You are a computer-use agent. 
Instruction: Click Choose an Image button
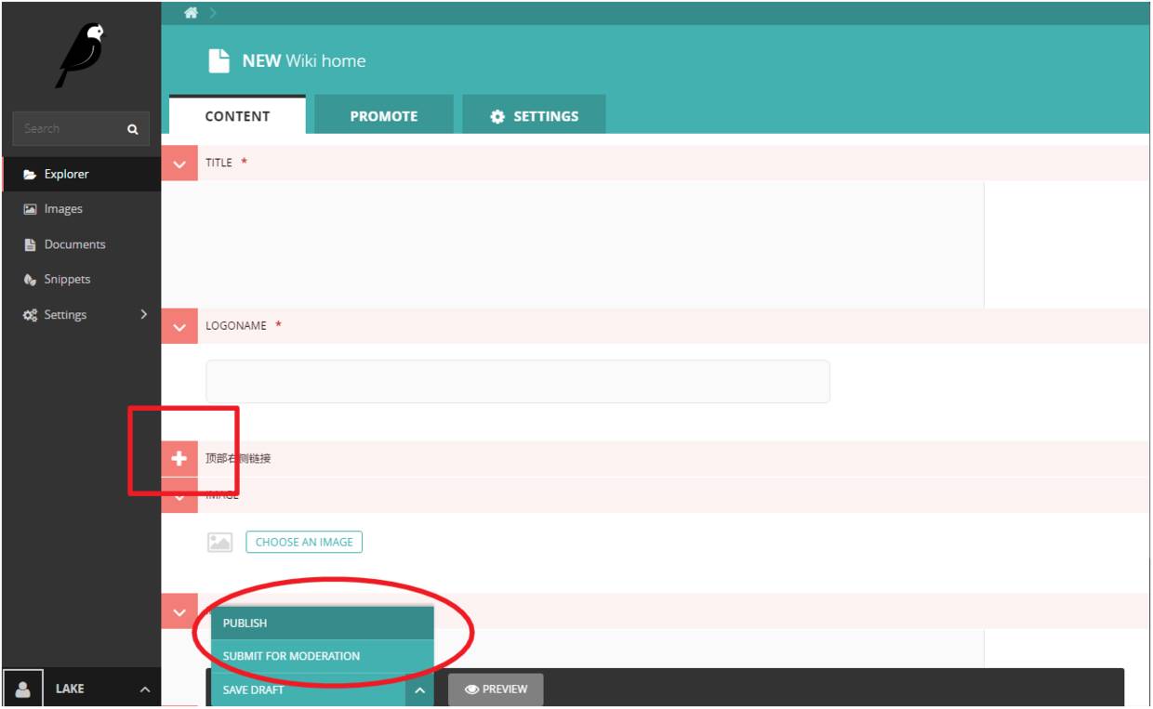(x=304, y=542)
